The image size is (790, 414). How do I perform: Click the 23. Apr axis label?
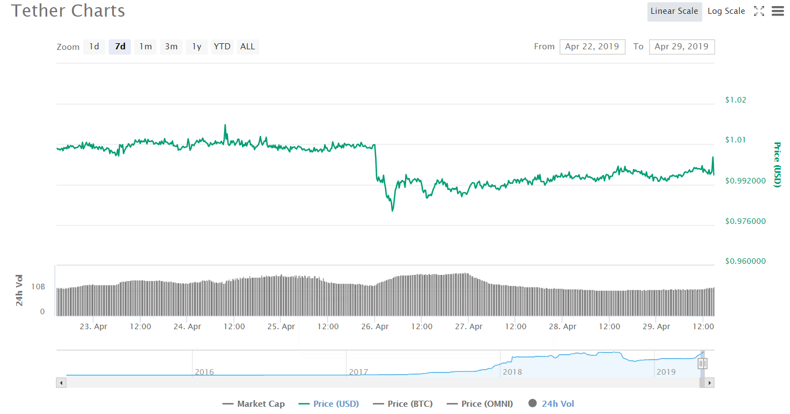coord(93,326)
